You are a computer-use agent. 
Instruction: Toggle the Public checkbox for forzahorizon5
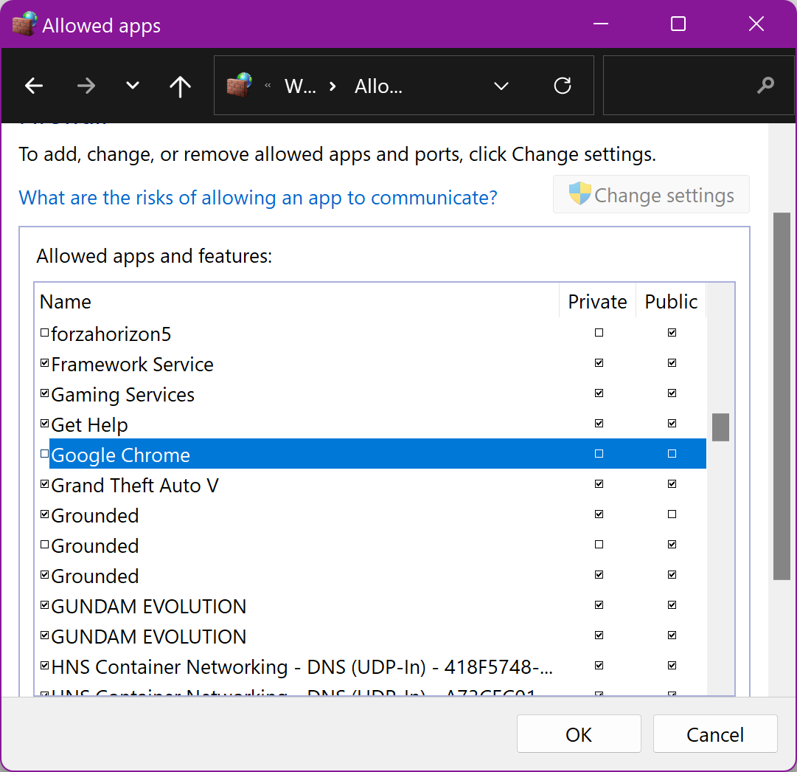672,333
